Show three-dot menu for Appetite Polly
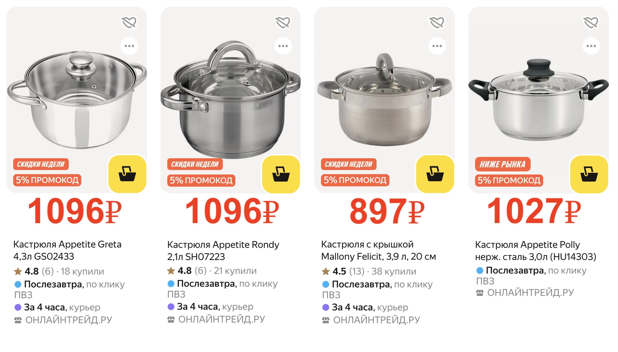618x352 pixels. [591, 46]
